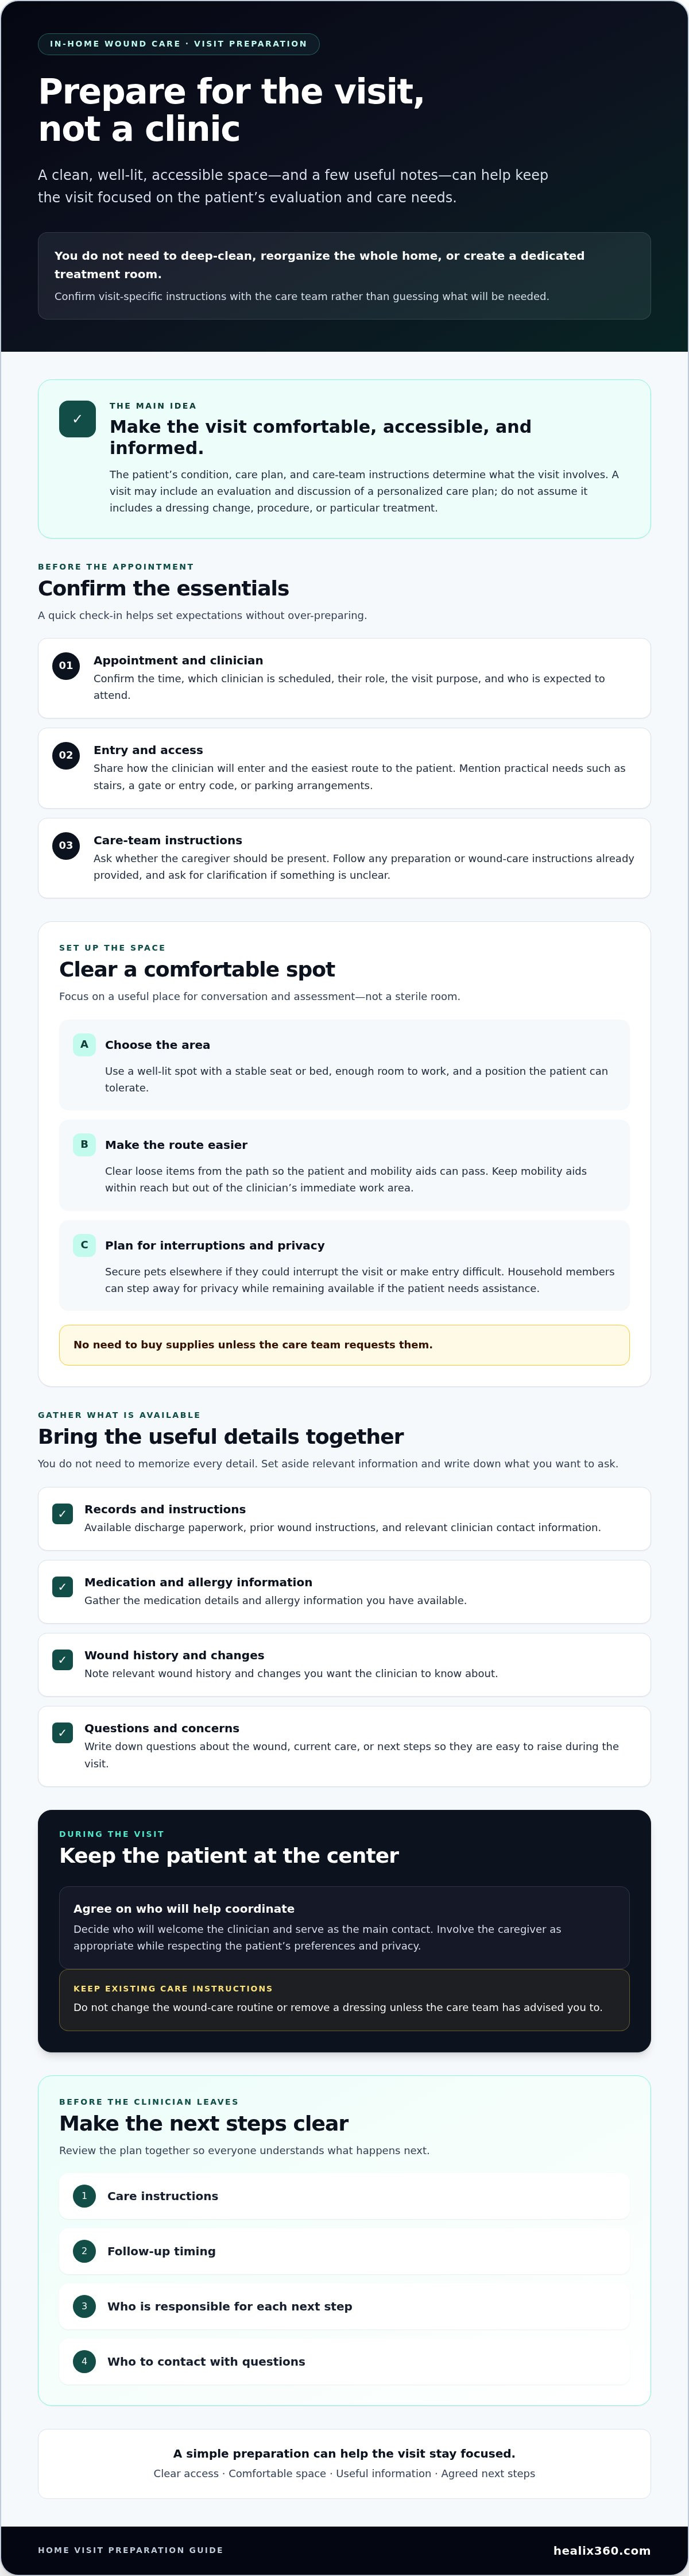Screen dimensions: 689x2576
Task: Select the Follow-up timing row
Action: [344, 2251]
